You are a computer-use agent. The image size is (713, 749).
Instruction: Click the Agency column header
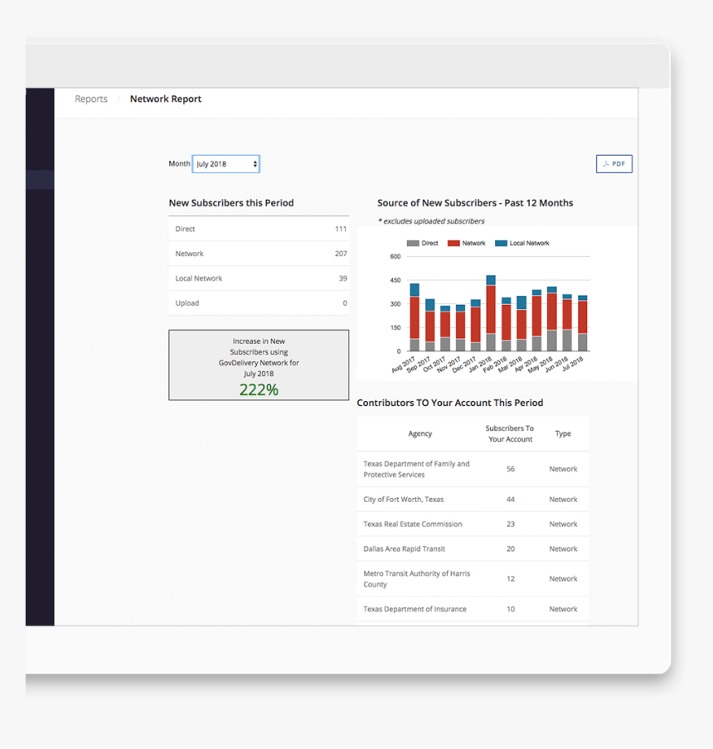pyautogui.click(x=420, y=433)
